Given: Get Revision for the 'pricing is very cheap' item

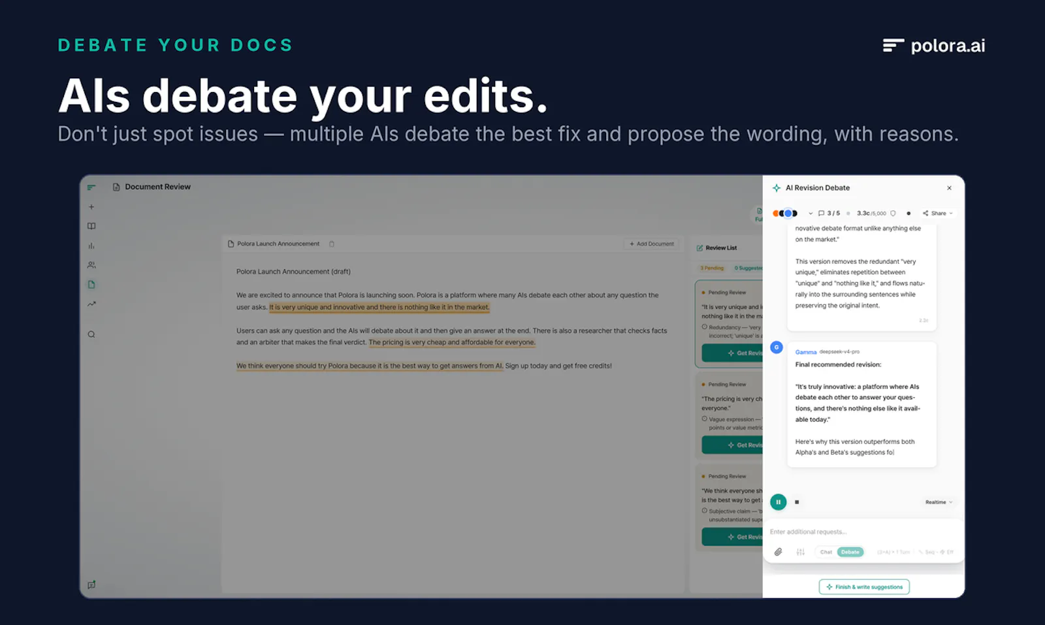Looking at the screenshot, I should tap(732, 445).
